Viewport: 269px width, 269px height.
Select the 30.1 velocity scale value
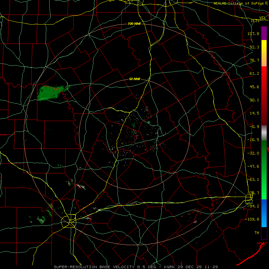[254, 100]
